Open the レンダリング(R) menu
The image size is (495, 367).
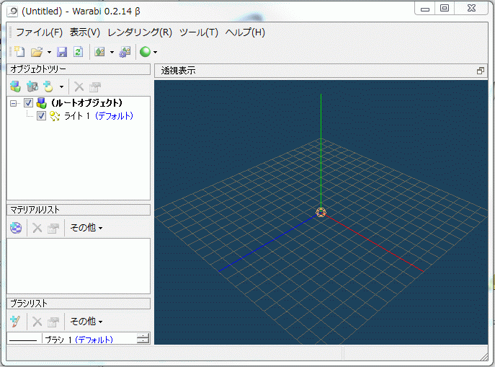coord(140,32)
